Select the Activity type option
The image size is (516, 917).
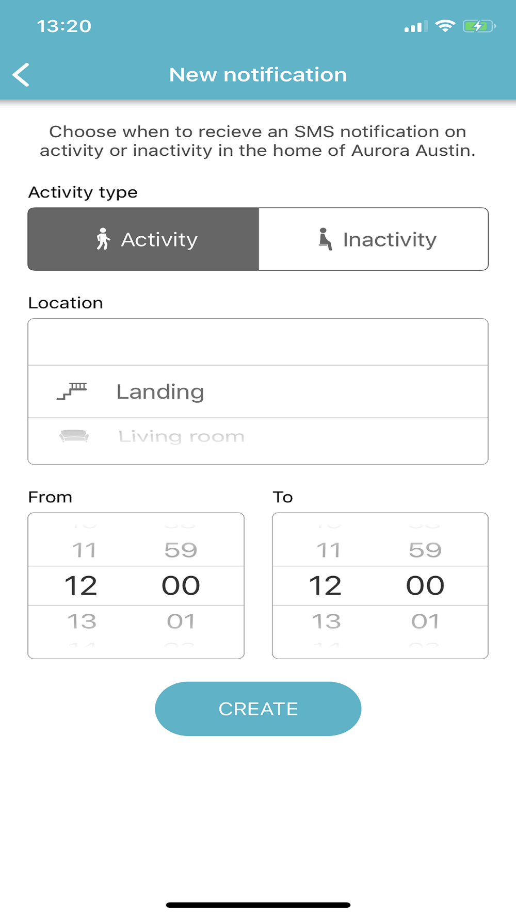click(143, 239)
